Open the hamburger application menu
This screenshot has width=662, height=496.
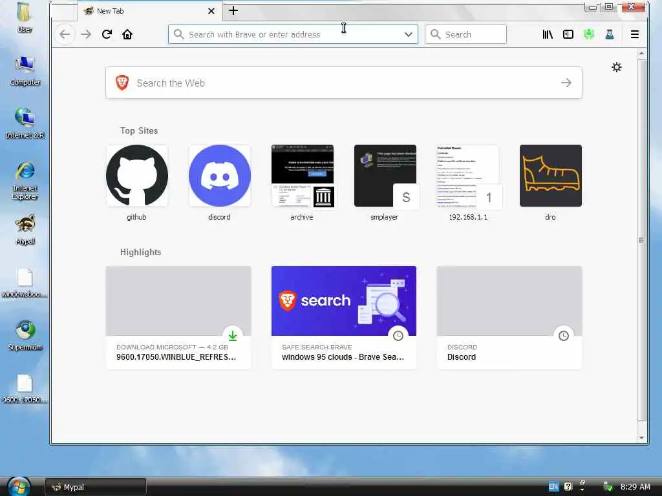click(635, 34)
